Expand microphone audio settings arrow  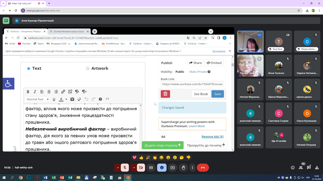tap(118, 168)
